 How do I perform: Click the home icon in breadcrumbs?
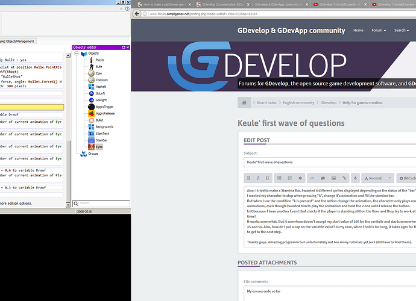click(x=244, y=102)
